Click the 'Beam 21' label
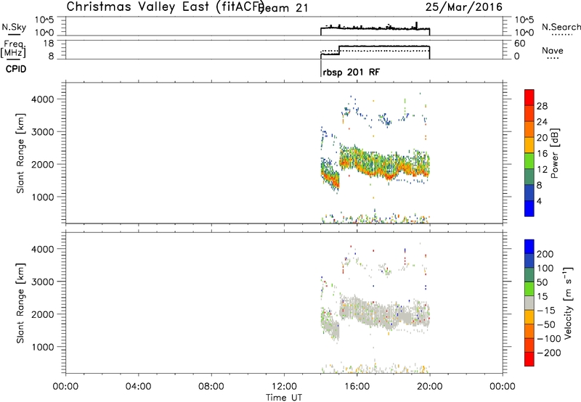The height and width of the screenshot is (402, 581). (x=283, y=7)
